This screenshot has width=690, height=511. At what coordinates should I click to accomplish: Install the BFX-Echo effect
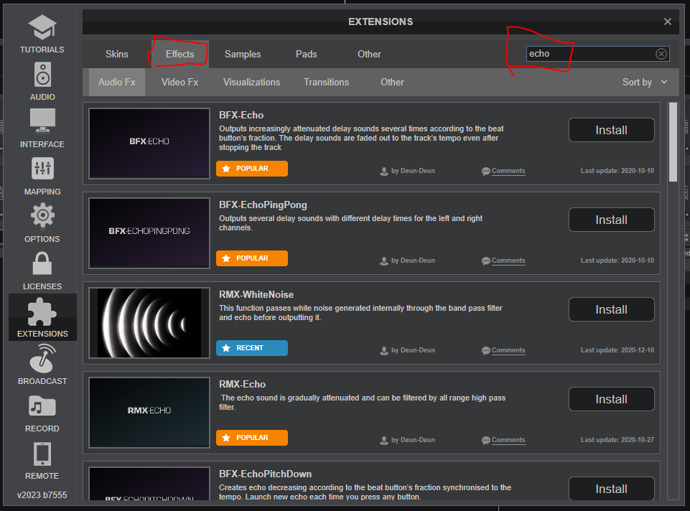pos(611,130)
